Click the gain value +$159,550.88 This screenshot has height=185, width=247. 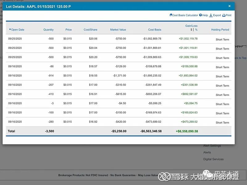pyautogui.click(x=189, y=66)
